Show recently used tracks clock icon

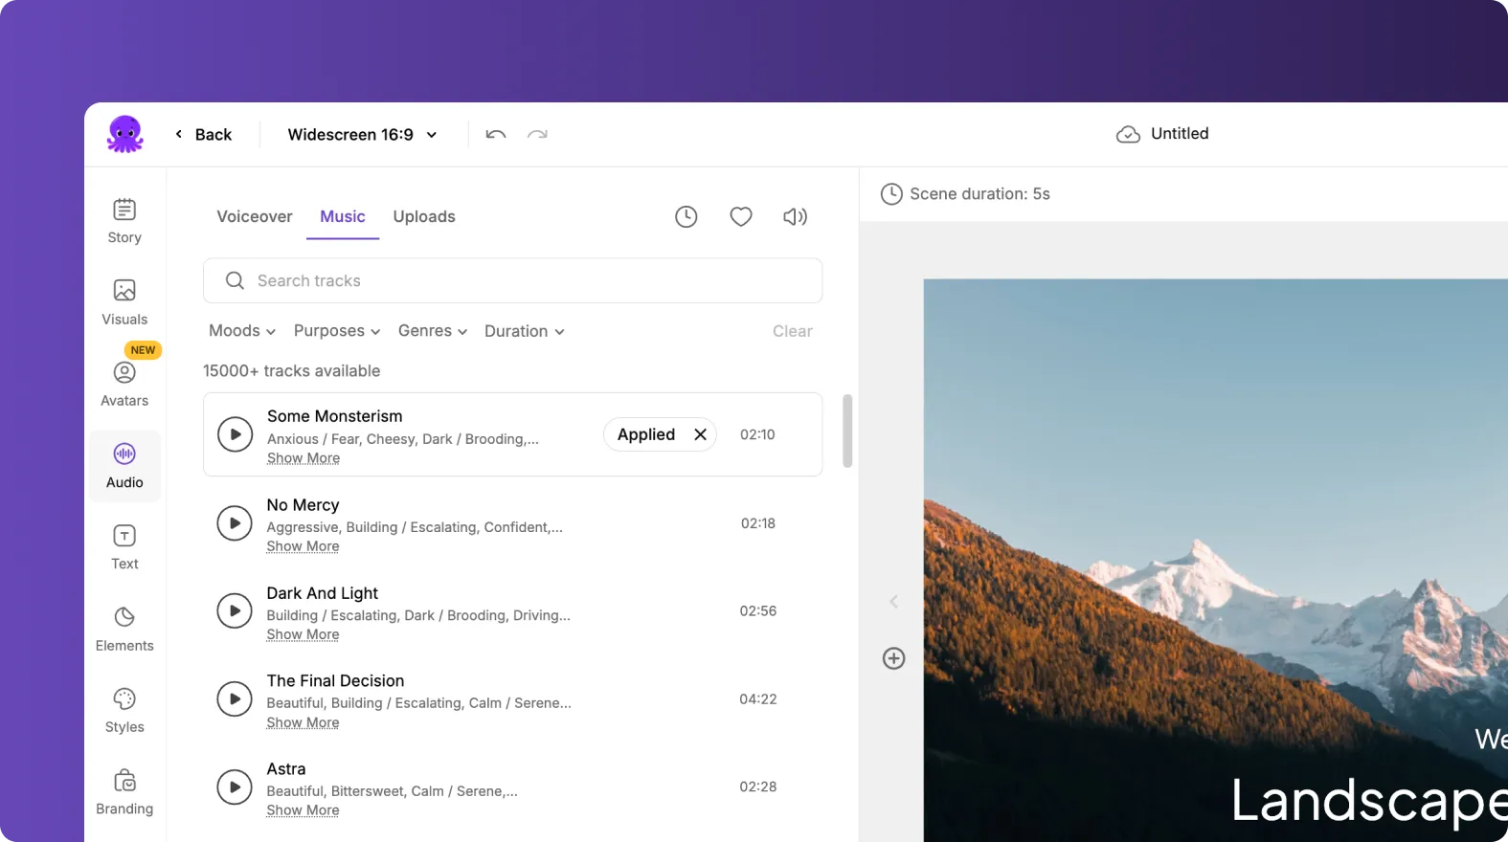tap(686, 217)
